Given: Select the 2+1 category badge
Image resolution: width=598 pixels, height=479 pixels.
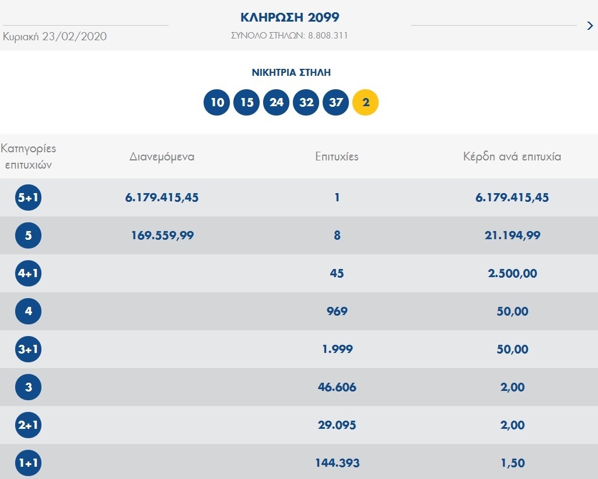Looking at the screenshot, I should click(x=28, y=425).
